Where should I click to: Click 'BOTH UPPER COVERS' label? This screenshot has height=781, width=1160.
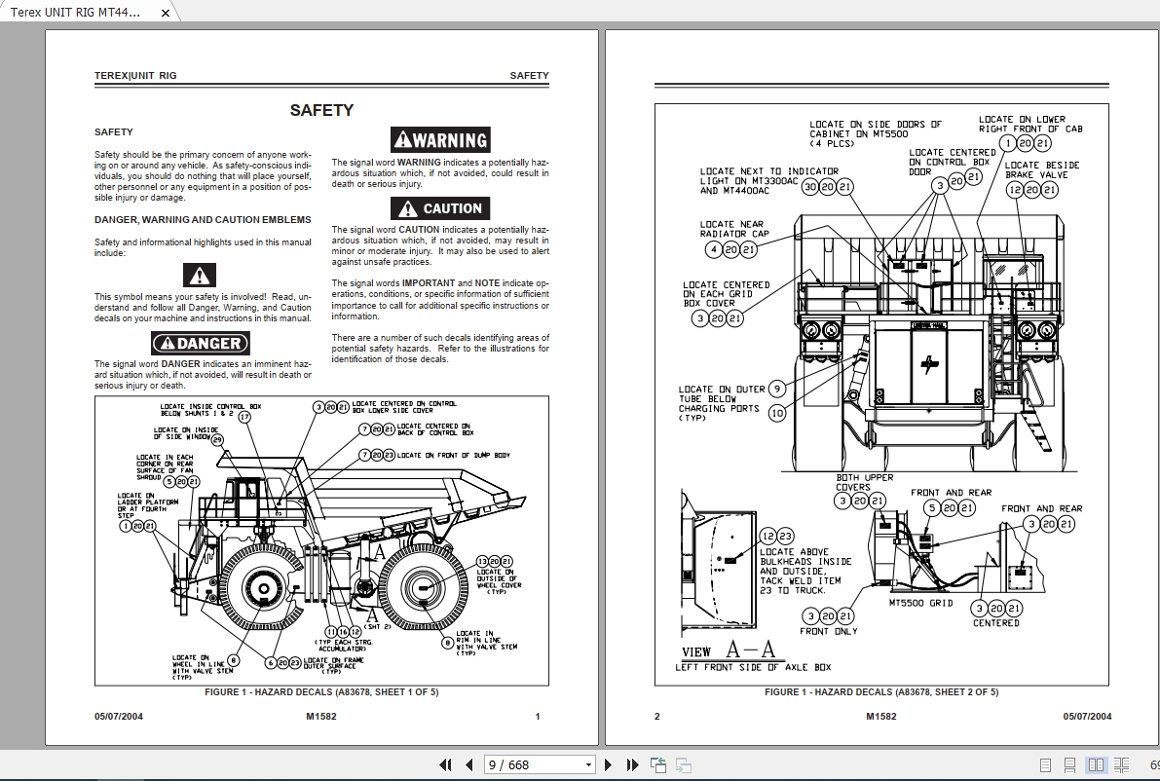[865, 482]
